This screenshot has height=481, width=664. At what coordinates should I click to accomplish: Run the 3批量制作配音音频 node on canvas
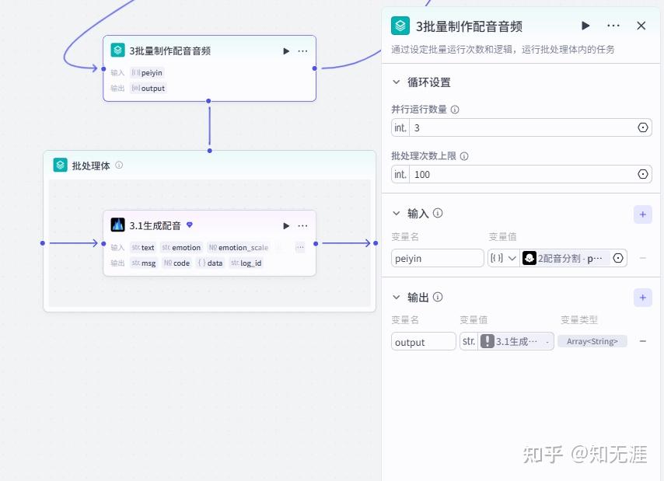[x=286, y=51]
